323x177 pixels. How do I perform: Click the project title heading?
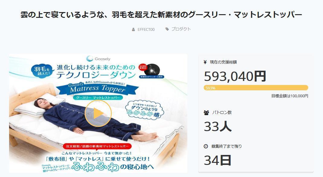161,15
